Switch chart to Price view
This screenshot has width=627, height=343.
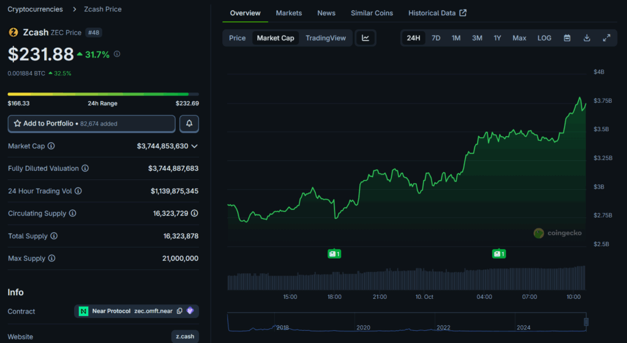click(x=237, y=38)
